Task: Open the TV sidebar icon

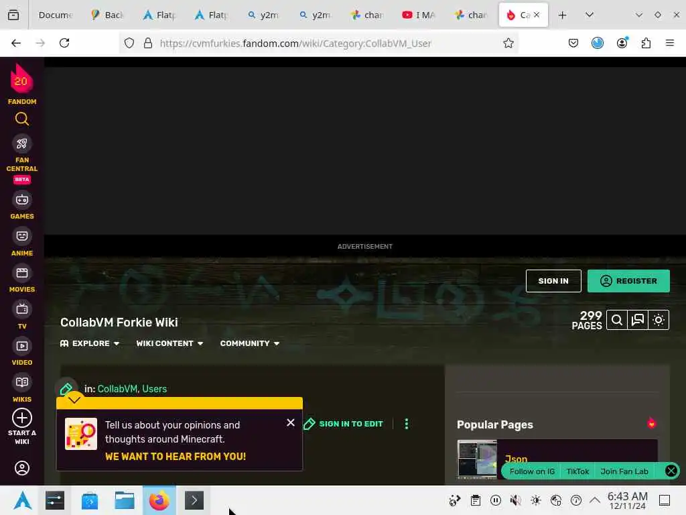Action: point(22,310)
